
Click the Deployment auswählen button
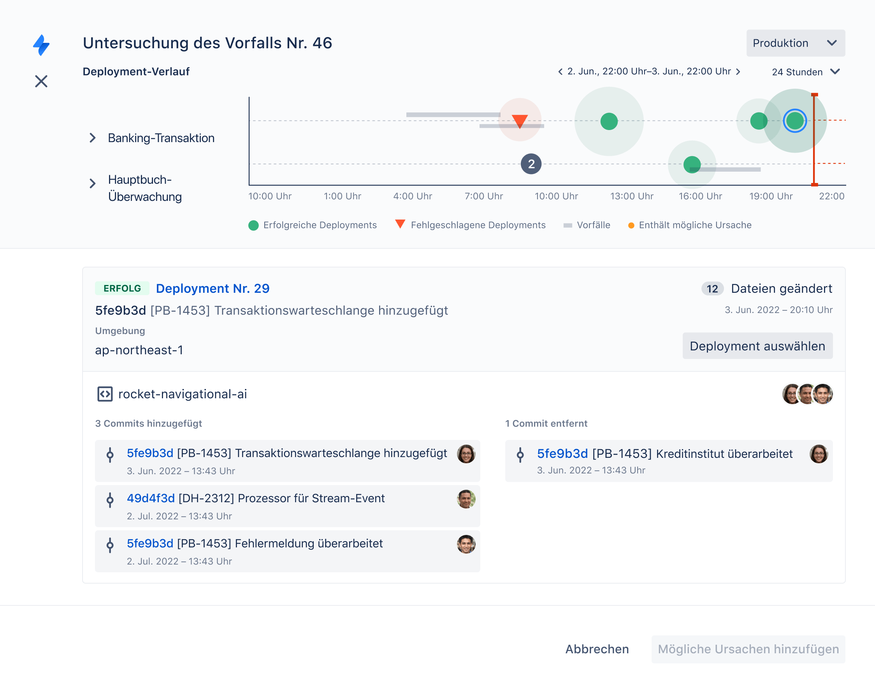(x=757, y=346)
